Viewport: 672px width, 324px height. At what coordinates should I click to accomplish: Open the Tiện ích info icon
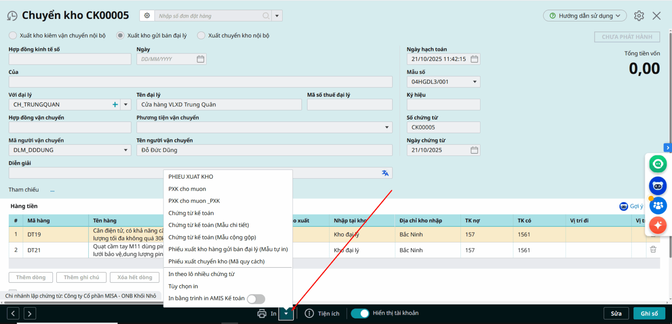[309, 313]
